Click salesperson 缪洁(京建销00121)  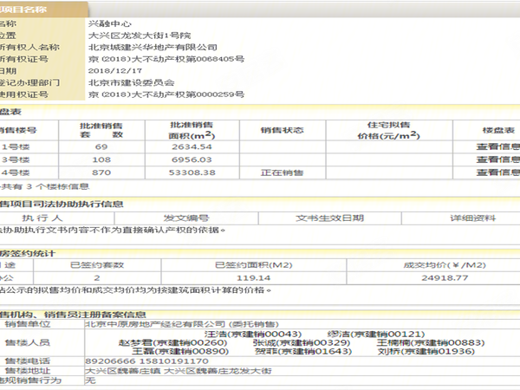[x=376, y=334]
